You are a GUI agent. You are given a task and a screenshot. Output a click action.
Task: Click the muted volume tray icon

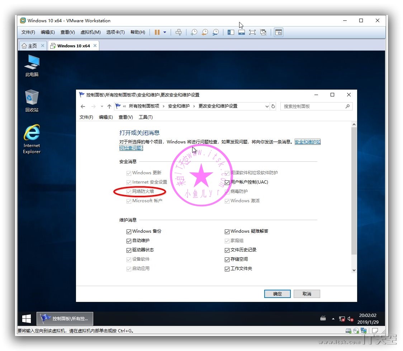(350, 319)
